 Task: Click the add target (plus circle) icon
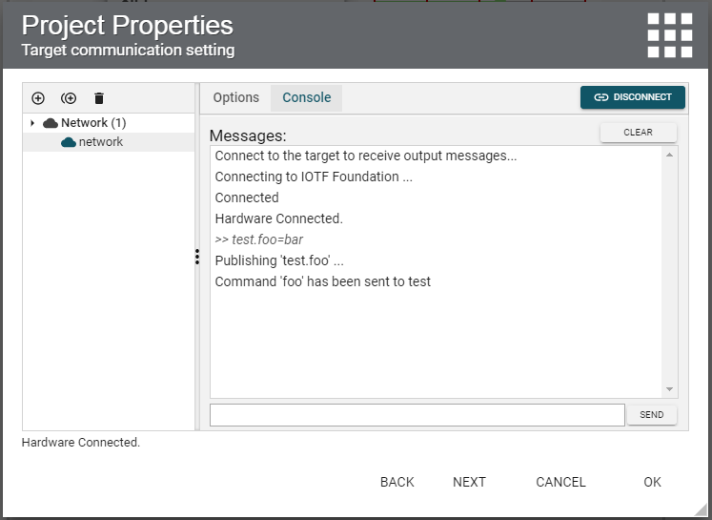click(38, 98)
